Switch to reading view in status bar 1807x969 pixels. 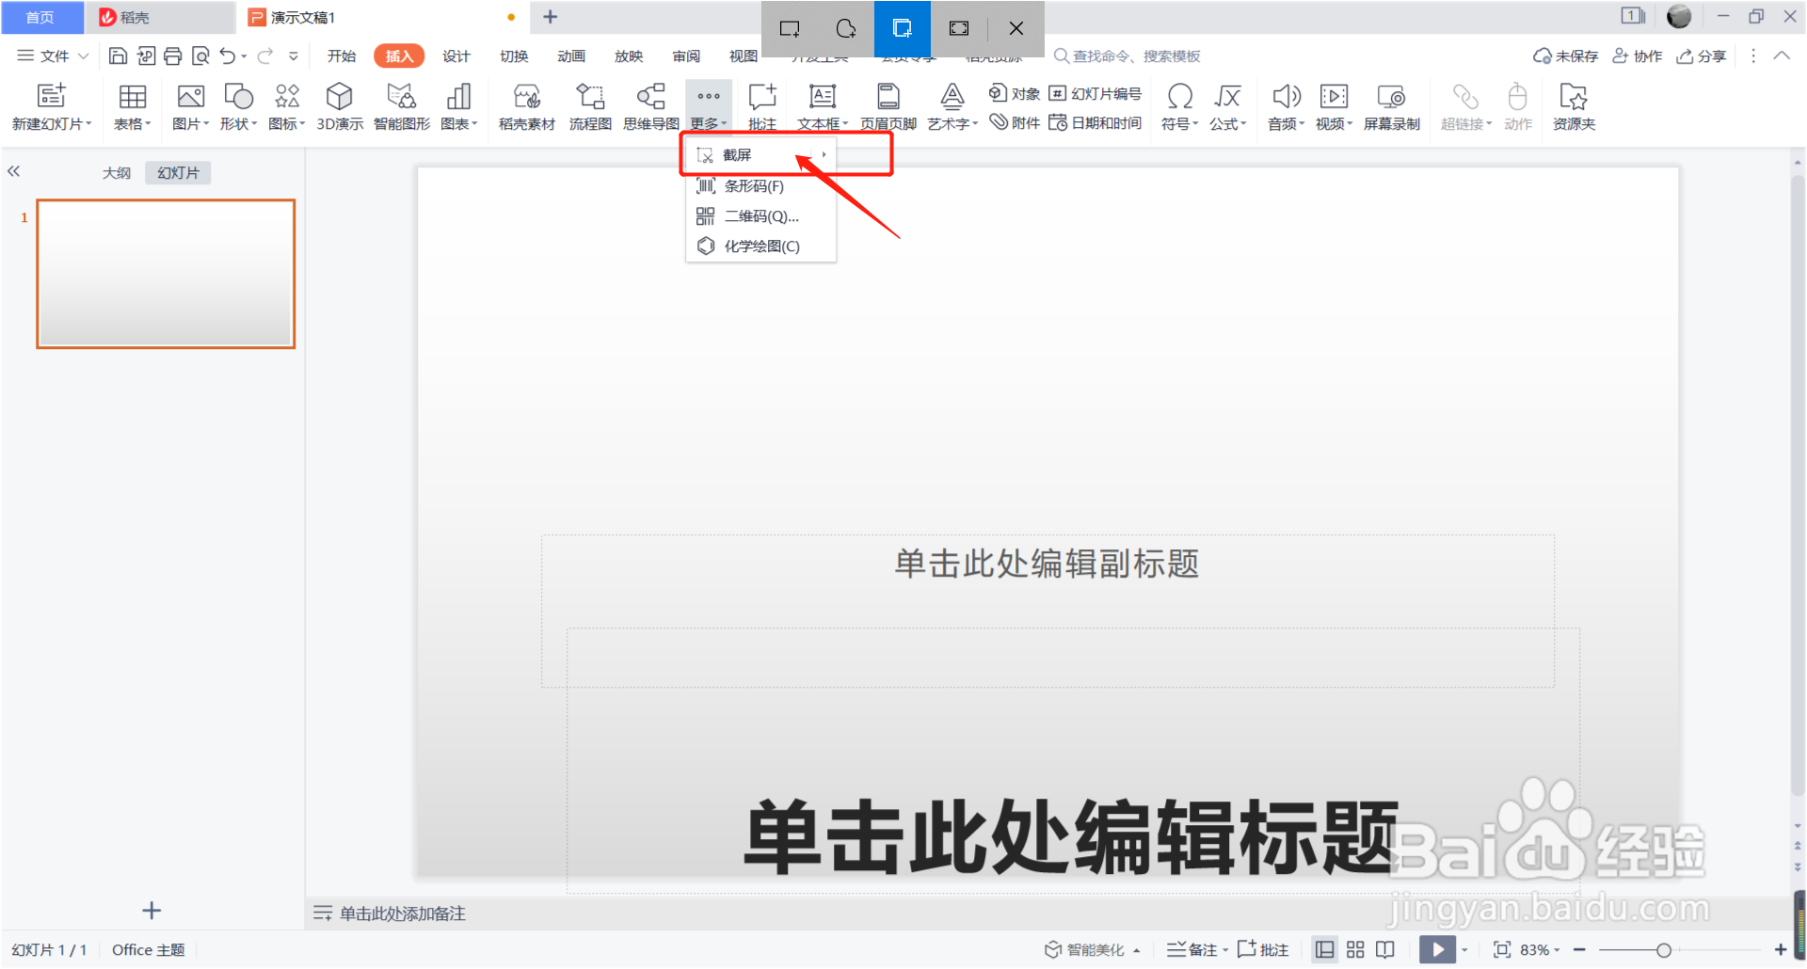coord(1385,949)
